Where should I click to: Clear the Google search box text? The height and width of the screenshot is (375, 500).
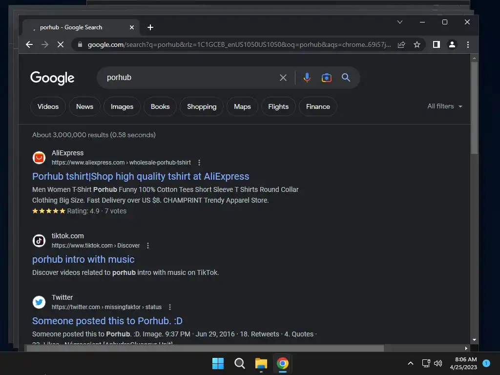(283, 78)
